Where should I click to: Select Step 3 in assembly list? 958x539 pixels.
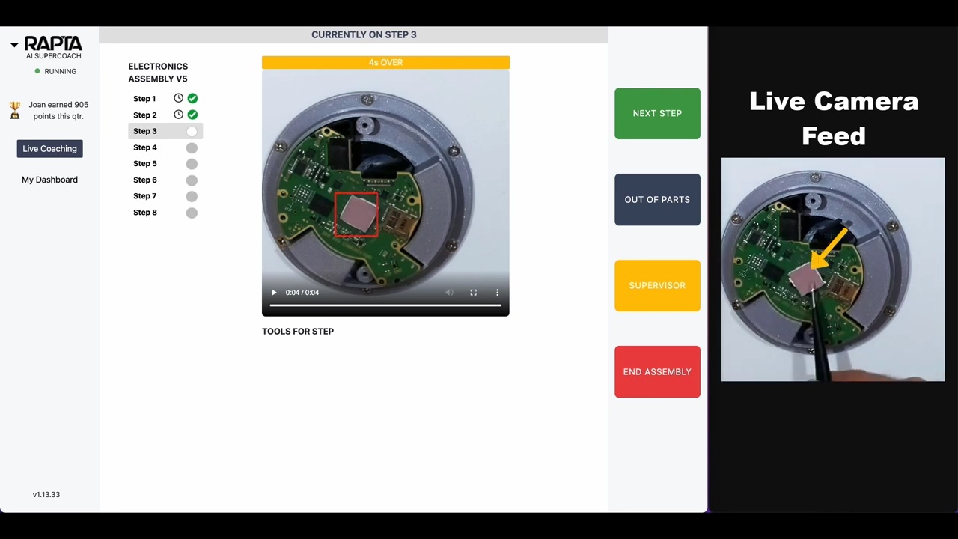tap(165, 131)
